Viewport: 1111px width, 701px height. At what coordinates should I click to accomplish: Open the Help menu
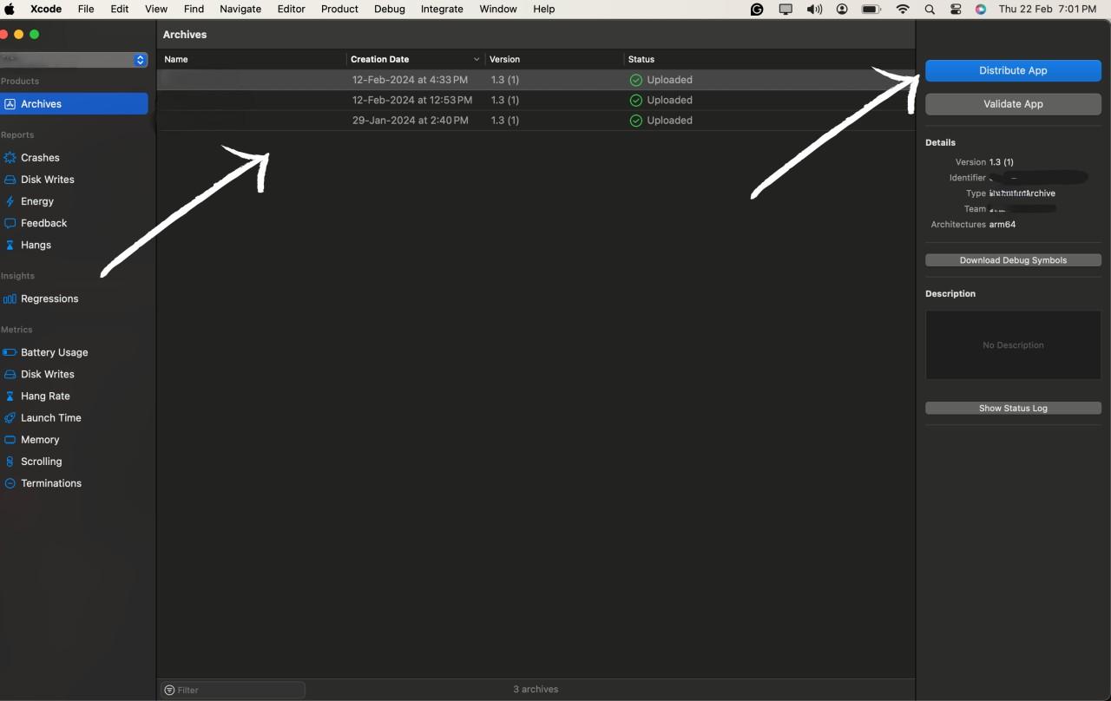click(544, 9)
